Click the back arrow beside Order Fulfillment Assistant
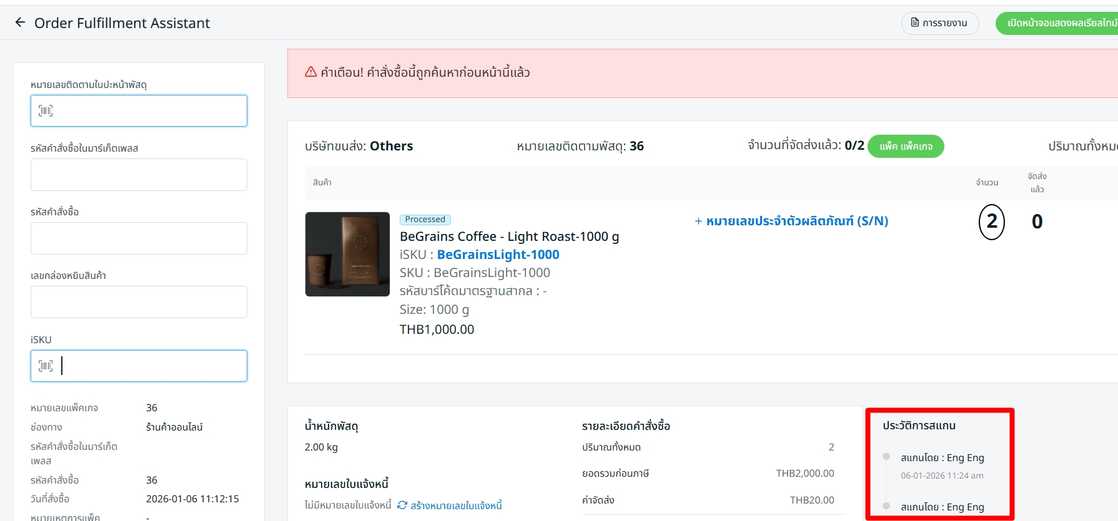Screen dimensions: 1118x521 pyautogui.click(x=20, y=22)
